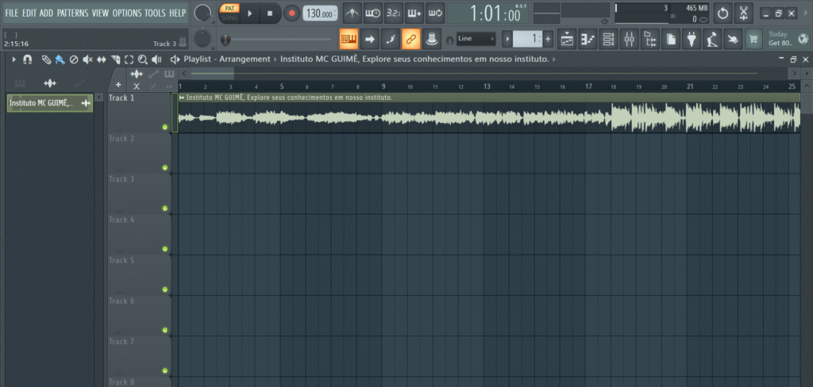The width and height of the screenshot is (813, 387).
Task: Open audio editor scissors icon
Action: click(x=743, y=13)
